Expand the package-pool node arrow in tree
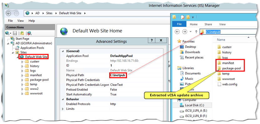The image size is (260, 124). point(23,80)
